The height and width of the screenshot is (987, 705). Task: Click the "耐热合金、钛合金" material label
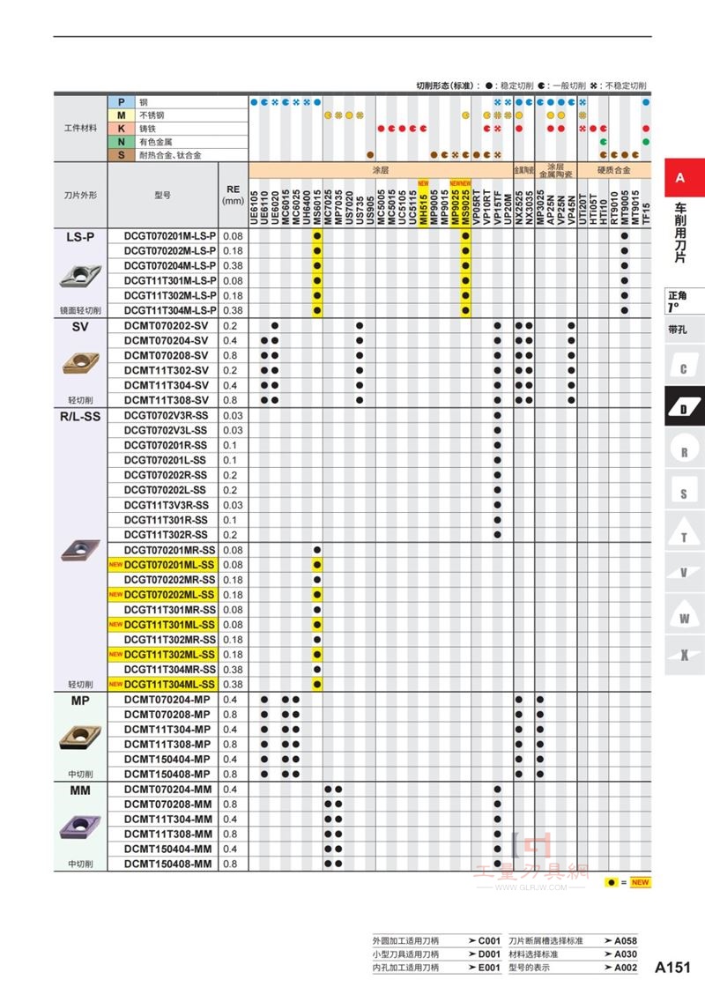170,155
